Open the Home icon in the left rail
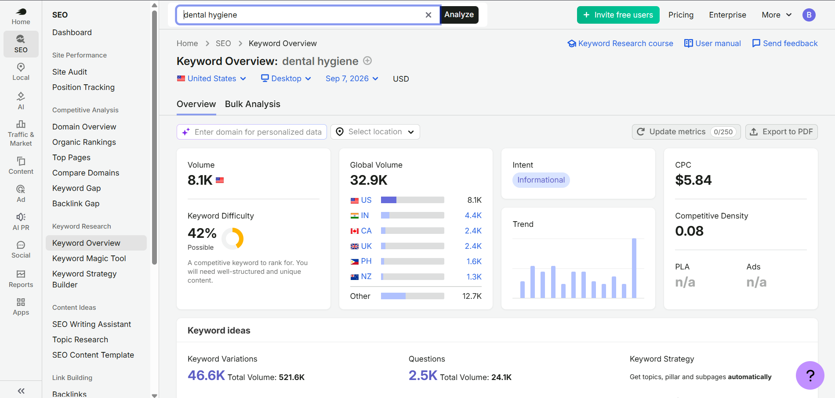835x398 pixels. pyautogui.click(x=21, y=16)
